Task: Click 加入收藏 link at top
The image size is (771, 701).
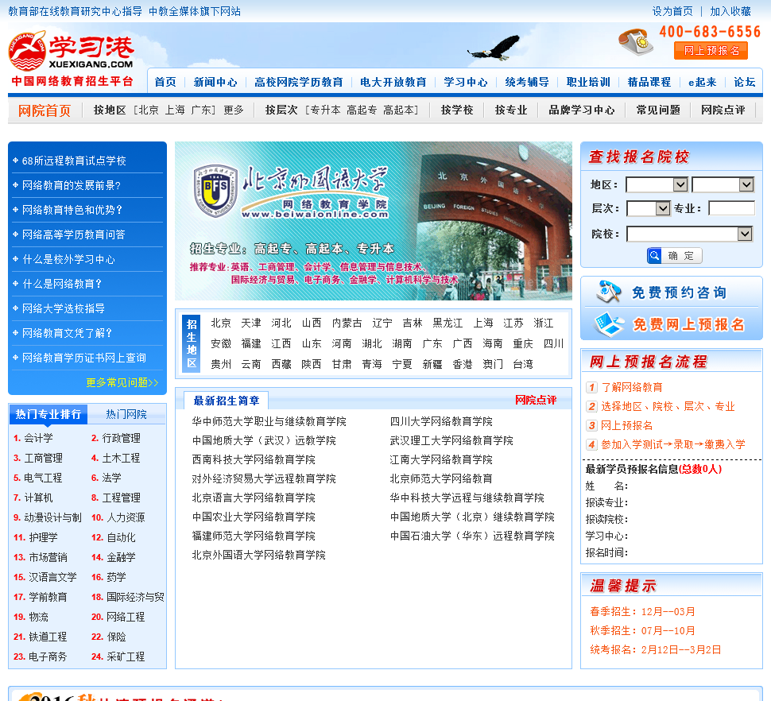Action: click(x=730, y=11)
